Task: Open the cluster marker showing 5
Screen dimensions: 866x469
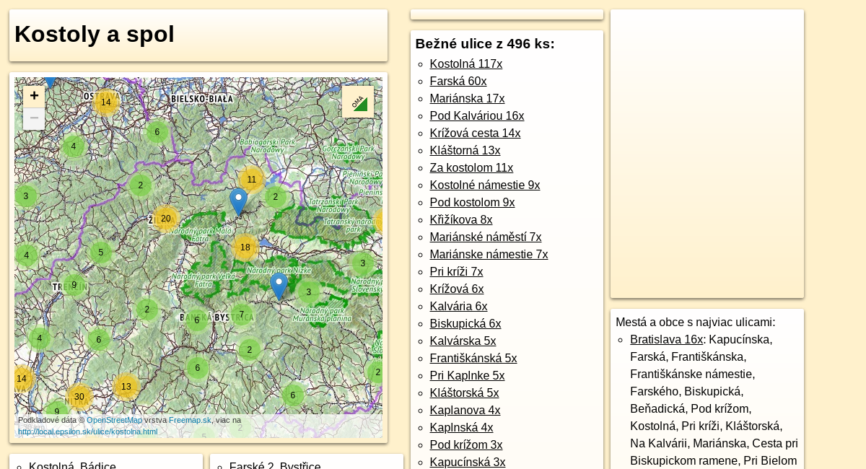Action: click(101, 253)
